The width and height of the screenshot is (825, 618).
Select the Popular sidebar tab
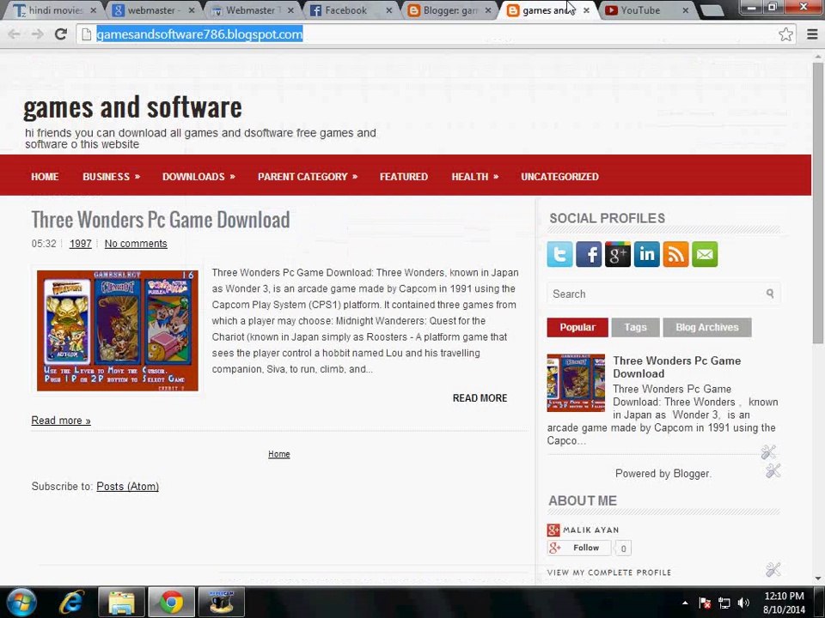[577, 327]
